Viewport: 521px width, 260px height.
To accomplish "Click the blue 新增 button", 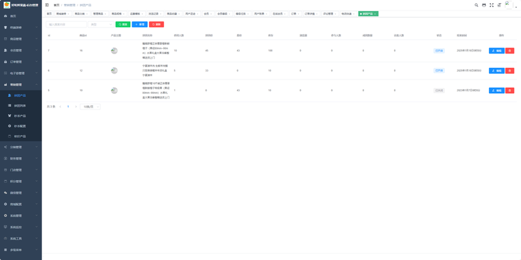I will 139,24.
